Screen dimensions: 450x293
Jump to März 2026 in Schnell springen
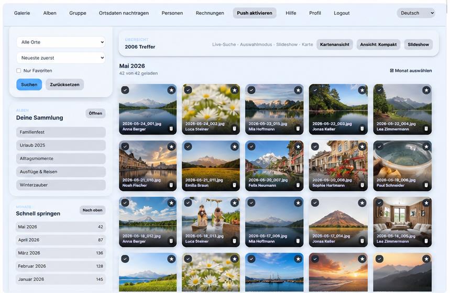click(61, 253)
